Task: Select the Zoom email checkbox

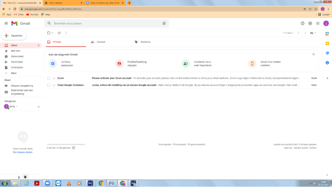Action: pos(49,78)
